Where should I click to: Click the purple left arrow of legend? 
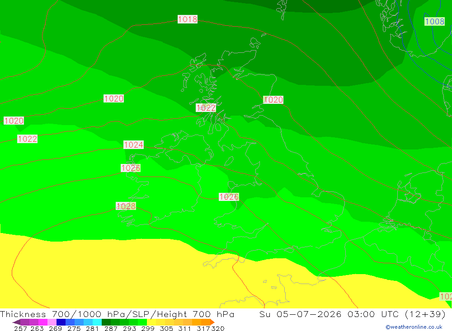pos(16,322)
